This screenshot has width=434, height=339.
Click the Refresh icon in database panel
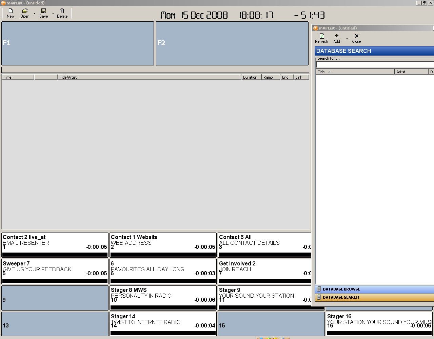coord(321,36)
